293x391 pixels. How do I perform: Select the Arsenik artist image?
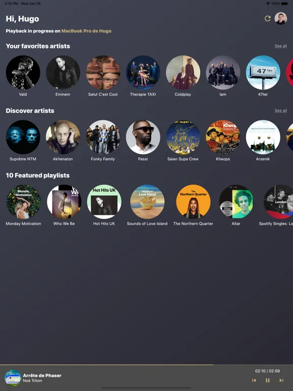point(263,137)
